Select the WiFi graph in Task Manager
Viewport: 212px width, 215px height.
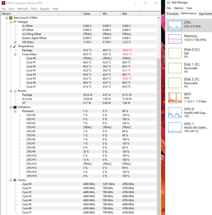click(x=175, y=98)
